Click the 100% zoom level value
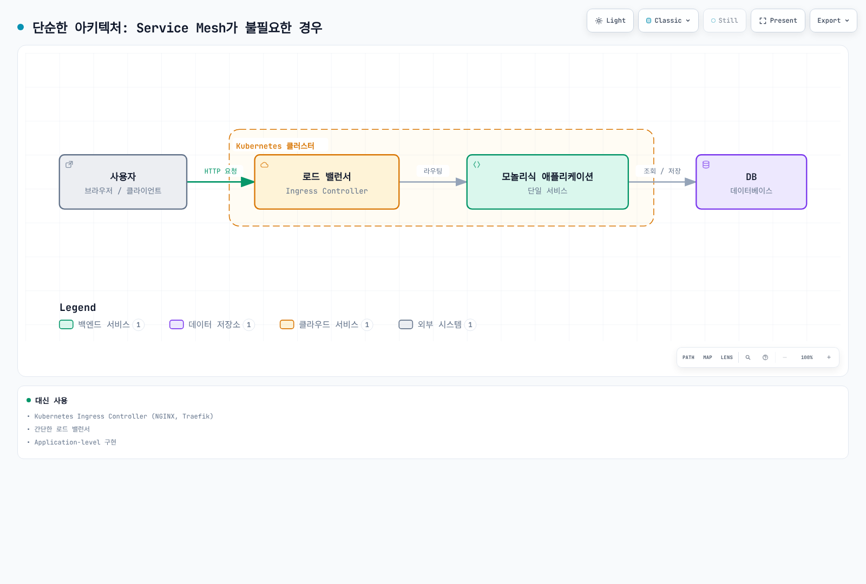 (x=806, y=357)
